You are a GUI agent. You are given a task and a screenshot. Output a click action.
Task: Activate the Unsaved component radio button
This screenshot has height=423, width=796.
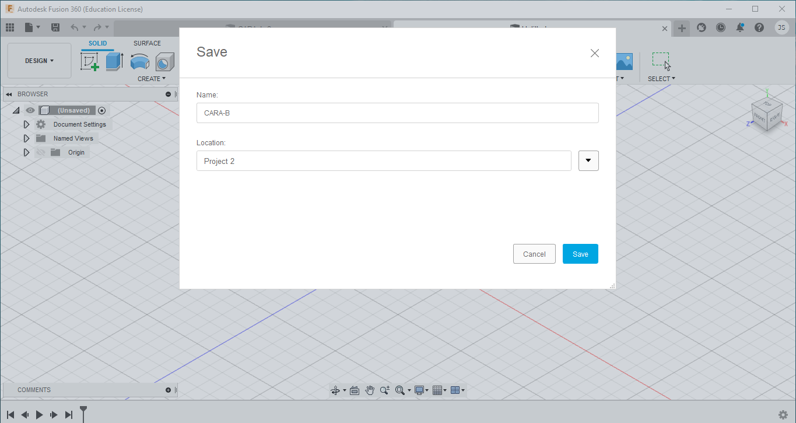(102, 110)
